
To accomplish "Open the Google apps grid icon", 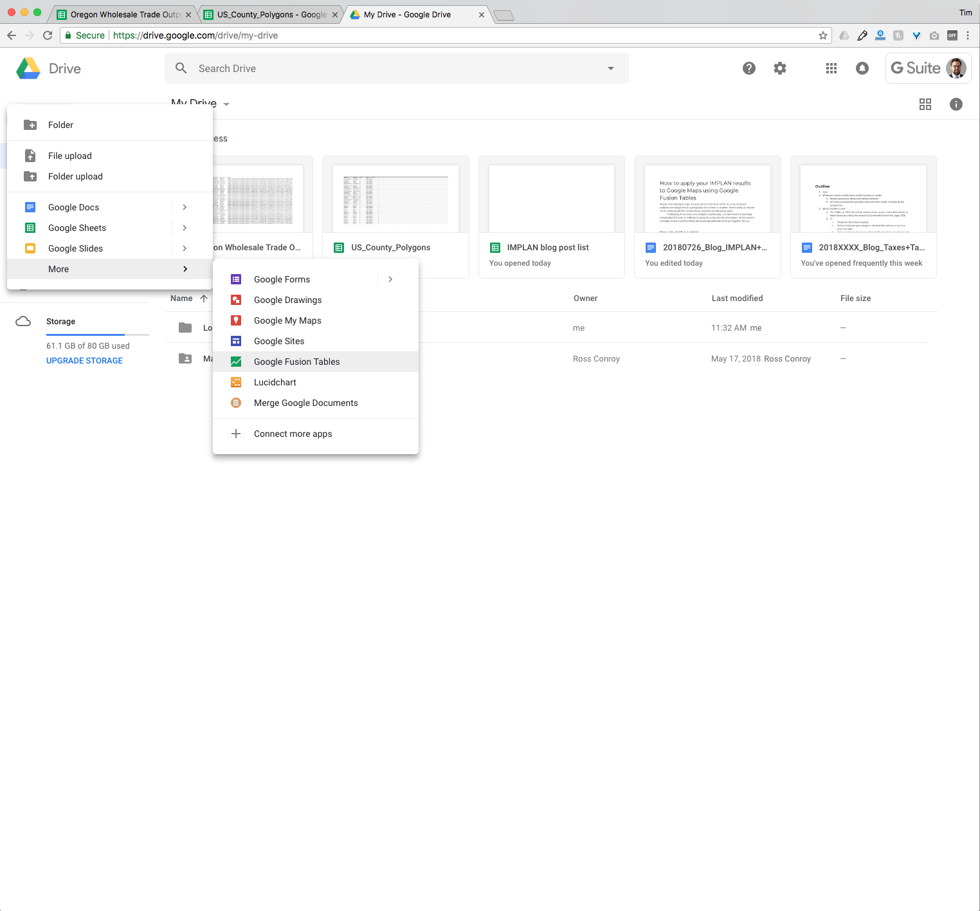I will pos(831,68).
